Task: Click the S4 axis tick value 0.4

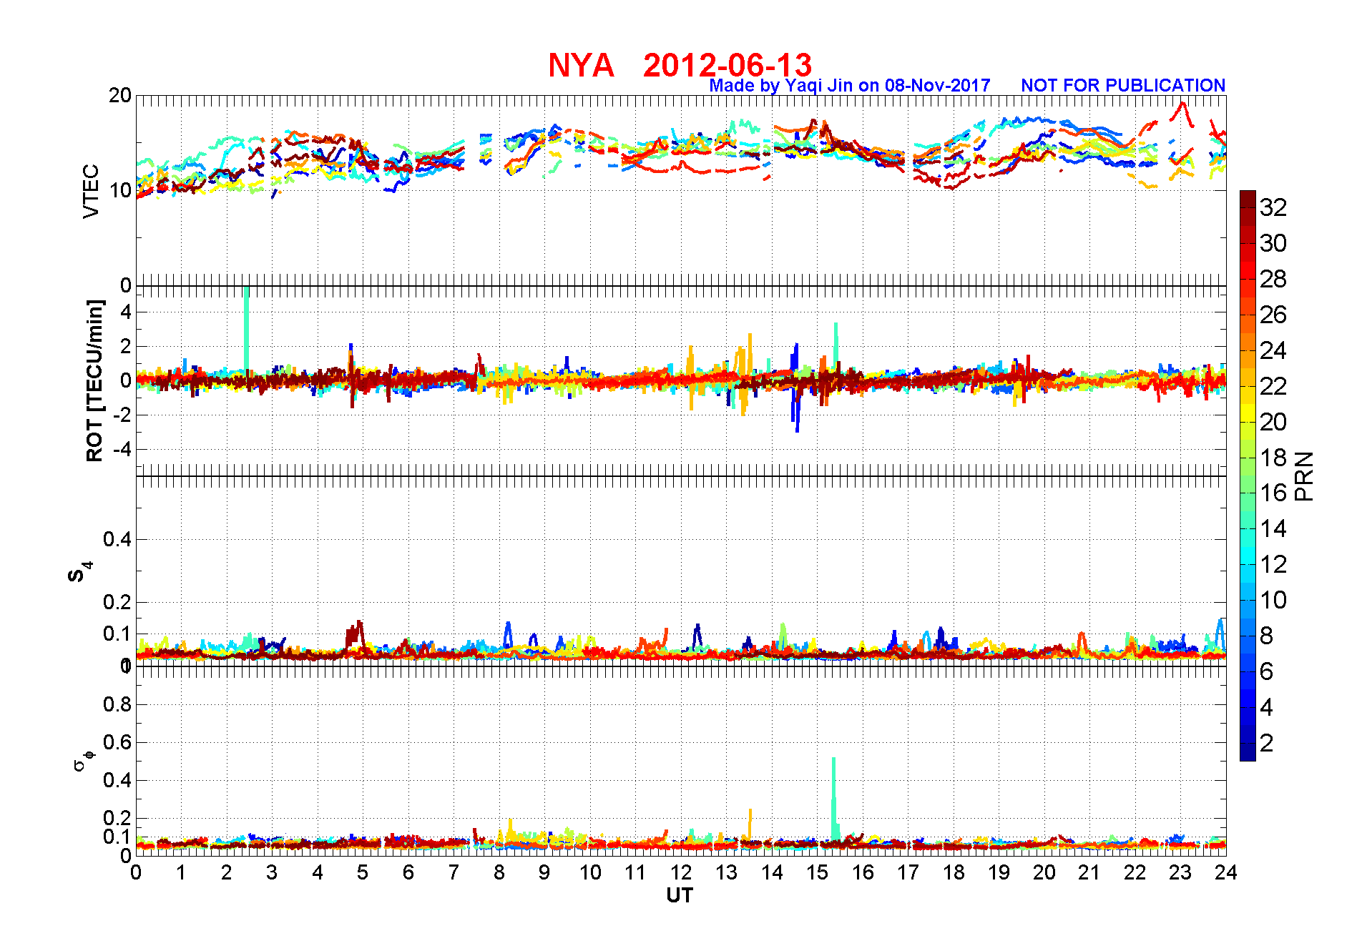Action: 117,539
